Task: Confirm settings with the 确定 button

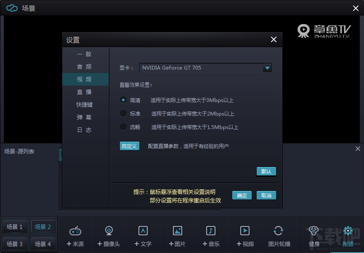Action: 242,195
